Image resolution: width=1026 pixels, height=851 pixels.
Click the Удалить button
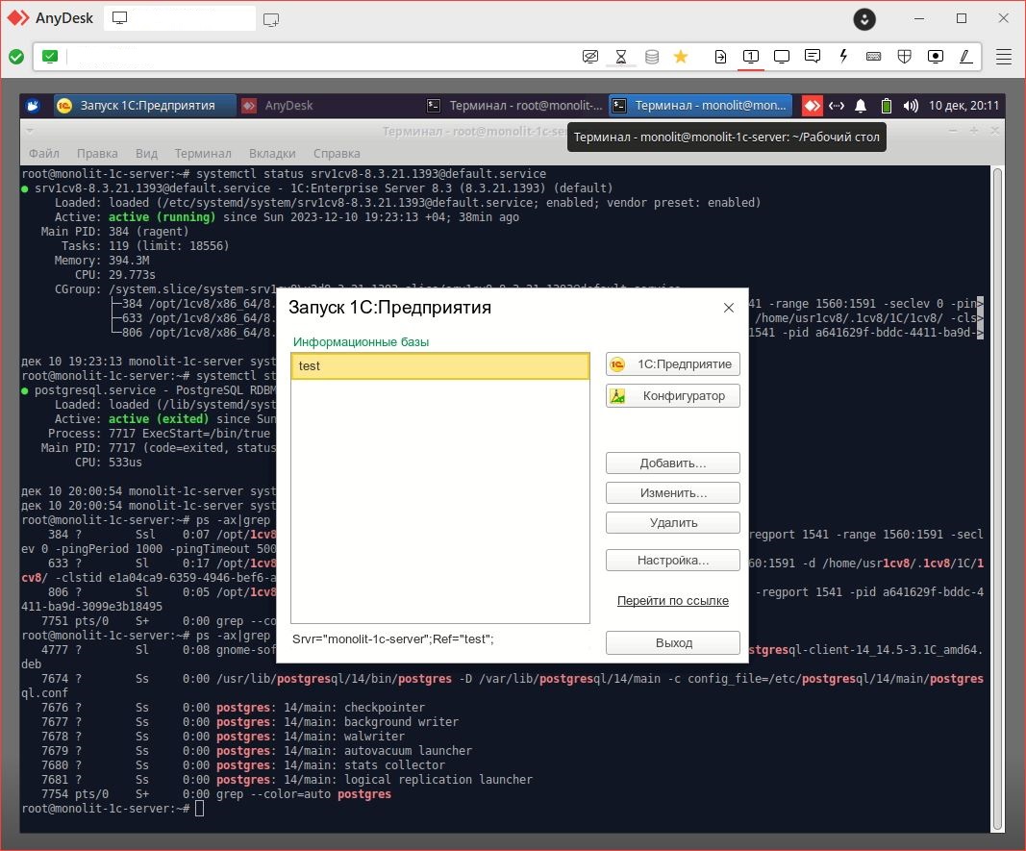(x=673, y=523)
